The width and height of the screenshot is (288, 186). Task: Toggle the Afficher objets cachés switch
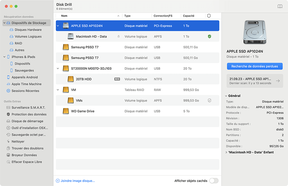point(214,181)
